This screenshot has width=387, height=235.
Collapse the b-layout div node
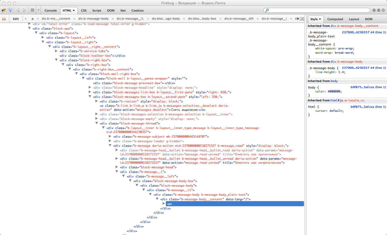(x=36, y=33)
